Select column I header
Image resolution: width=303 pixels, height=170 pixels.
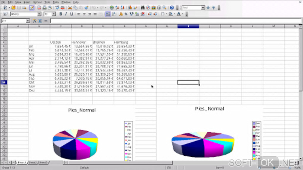pyautogui.click(x=188, y=26)
